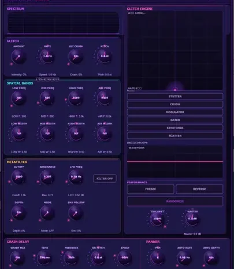This screenshot has height=269, width=234.
Task: Select the Gater glitch mode
Action: click(x=175, y=120)
